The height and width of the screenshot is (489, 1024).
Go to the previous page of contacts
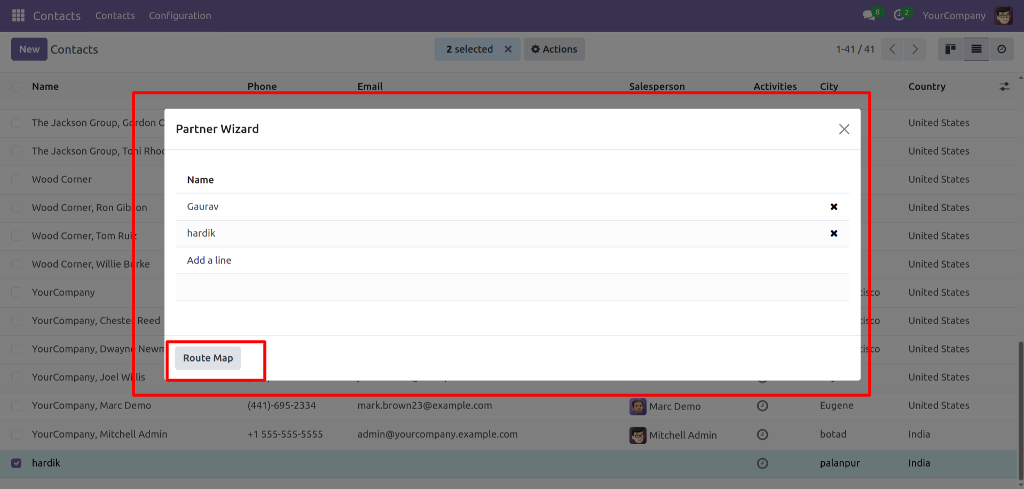[x=892, y=49]
